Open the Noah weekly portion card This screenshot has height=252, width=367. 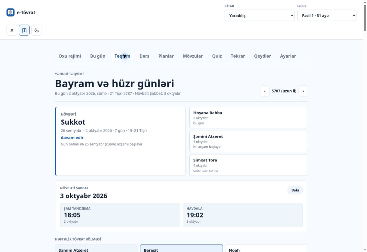pos(266,248)
